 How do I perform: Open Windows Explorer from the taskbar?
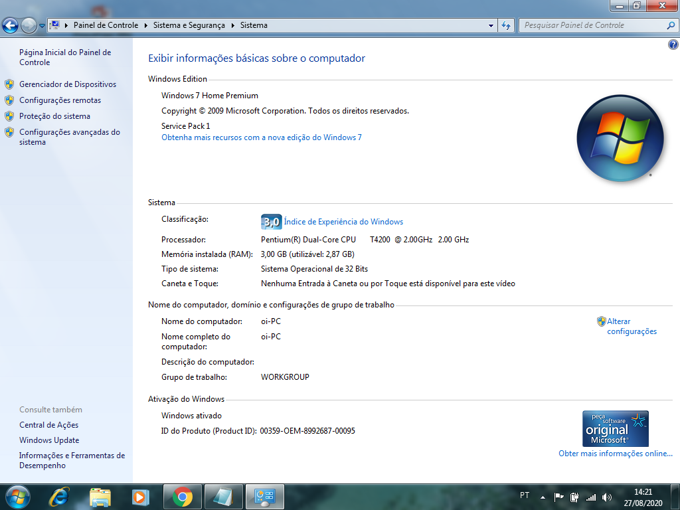point(100,497)
